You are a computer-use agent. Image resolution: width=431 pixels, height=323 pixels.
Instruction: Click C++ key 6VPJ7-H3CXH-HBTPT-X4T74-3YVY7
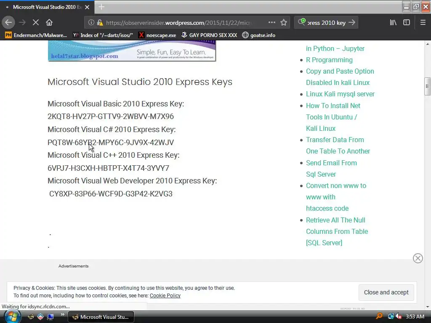pyautogui.click(x=108, y=168)
